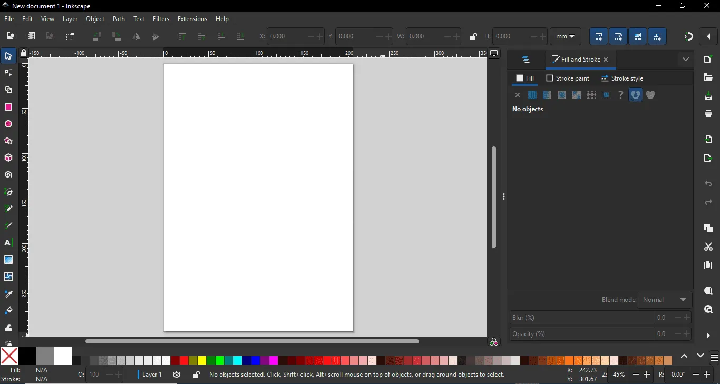This screenshot has height=384, width=720.
Task: Switch to the Stroke paint tab
Action: coord(568,78)
